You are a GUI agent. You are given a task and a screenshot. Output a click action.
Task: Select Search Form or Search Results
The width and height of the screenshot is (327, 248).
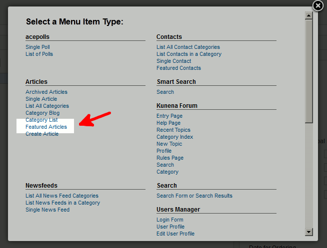pos(194,196)
